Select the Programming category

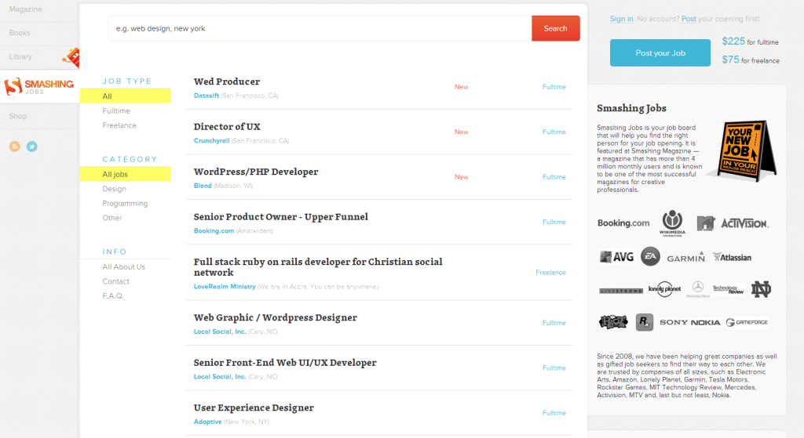point(125,204)
